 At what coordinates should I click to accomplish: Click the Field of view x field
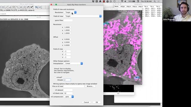tap(67, 51)
